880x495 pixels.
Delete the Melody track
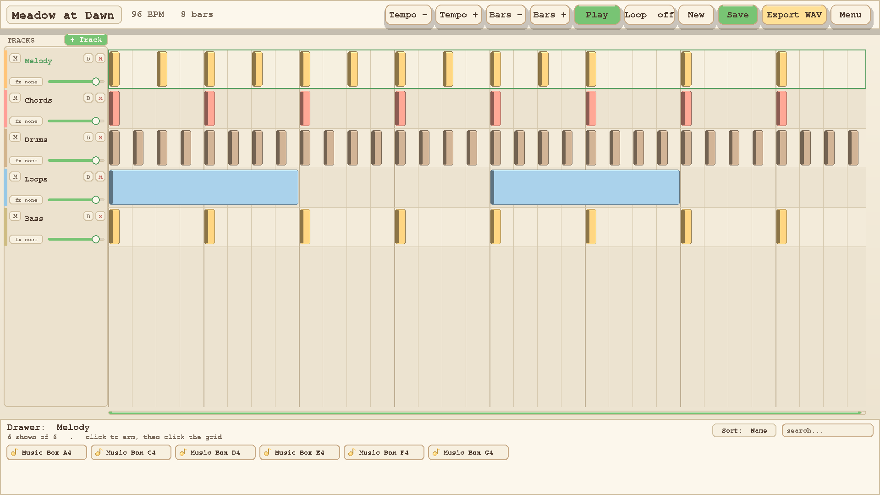tap(100, 59)
